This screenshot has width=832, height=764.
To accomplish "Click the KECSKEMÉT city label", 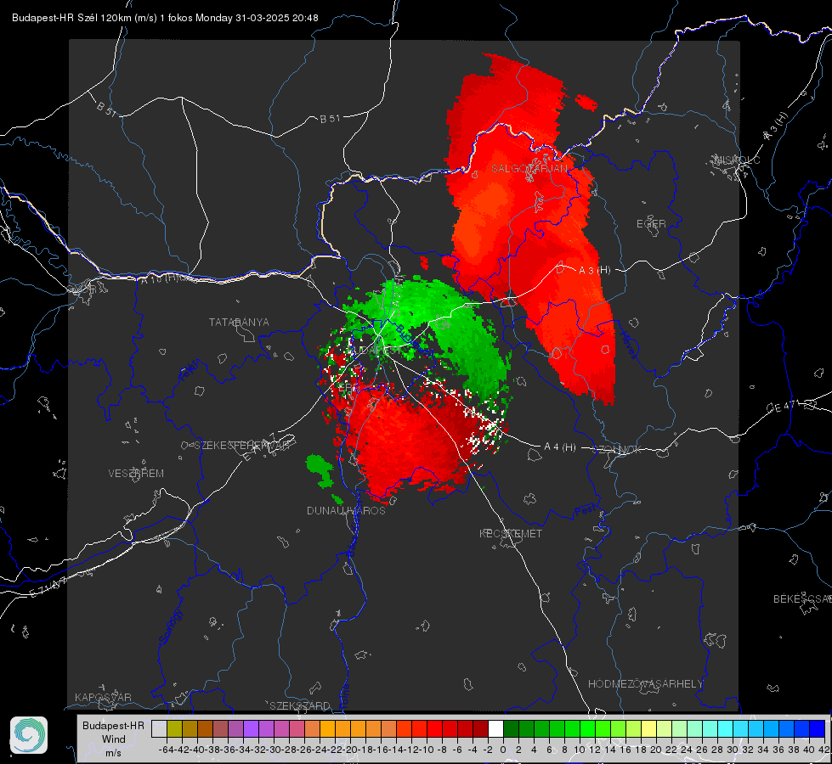I will click(x=511, y=533).
